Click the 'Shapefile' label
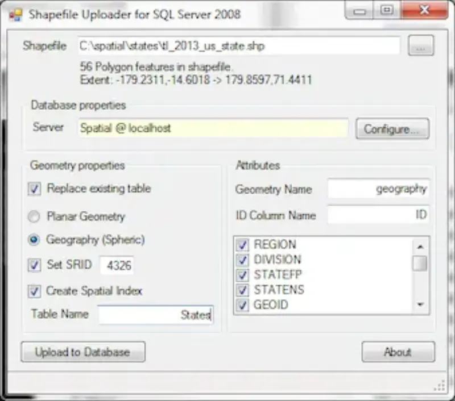Viewport: 455px width, 401px height. tap(45, 46)
